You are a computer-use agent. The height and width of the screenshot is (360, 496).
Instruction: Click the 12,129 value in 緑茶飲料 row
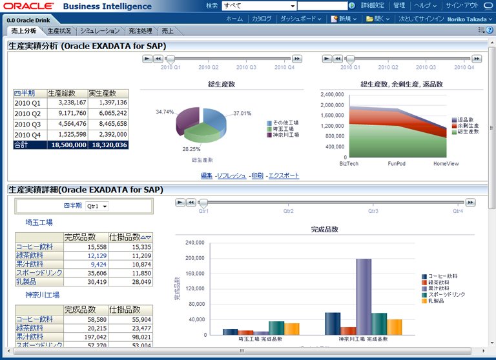tap(97, 255)
